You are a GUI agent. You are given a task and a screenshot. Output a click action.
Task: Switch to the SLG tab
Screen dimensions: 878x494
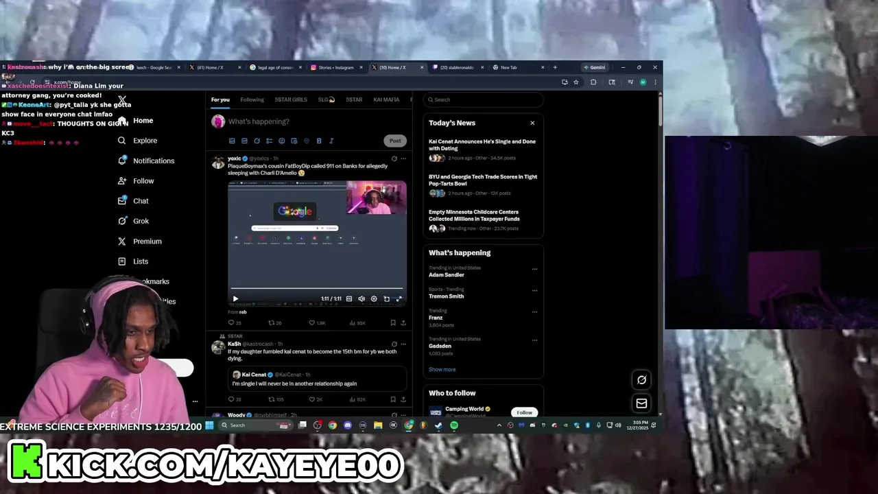tap(326, 99)
